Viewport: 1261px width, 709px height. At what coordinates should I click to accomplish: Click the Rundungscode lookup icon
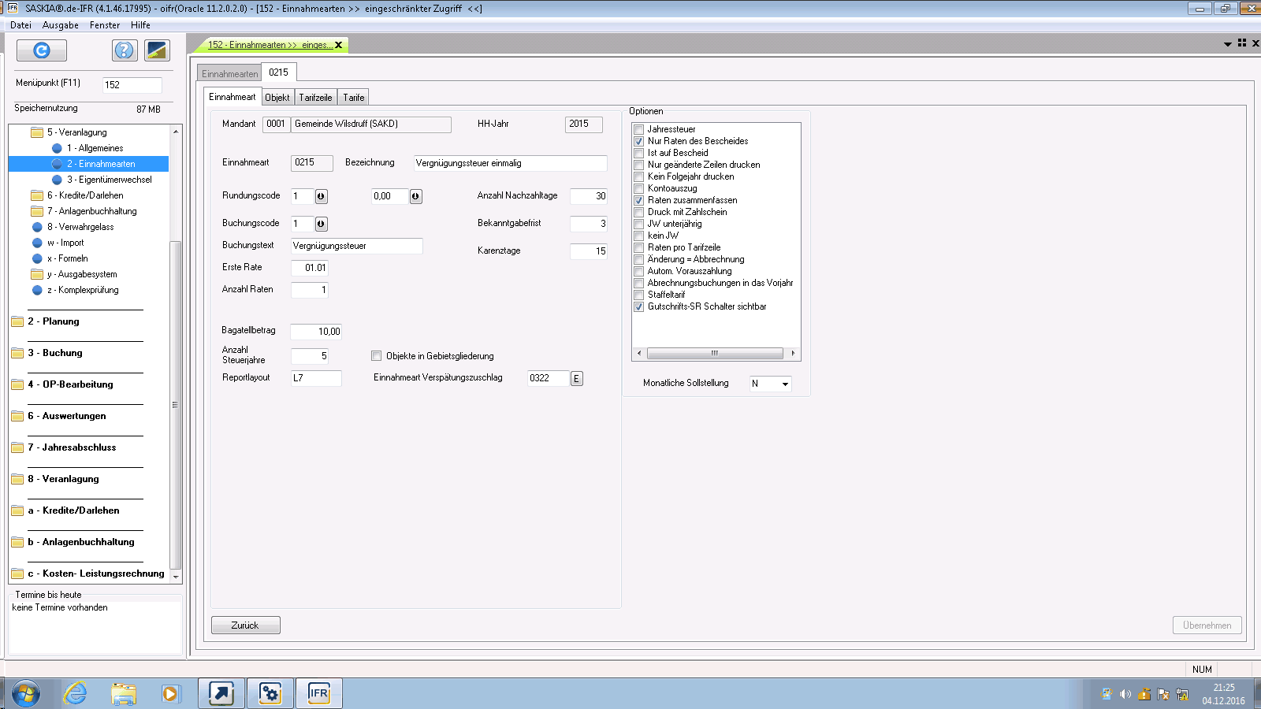pos(321,196)
